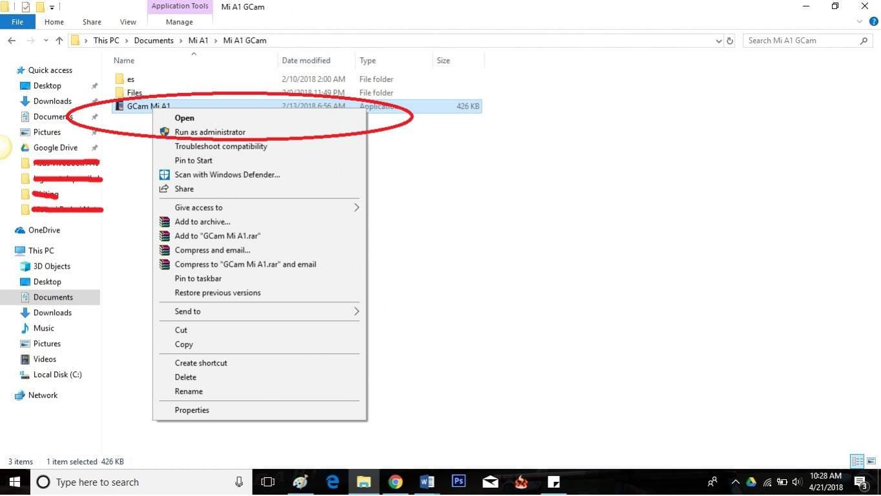This screenshot has width=881, height=496.
Task: Sort files by the Size column header
Action: 459,60
